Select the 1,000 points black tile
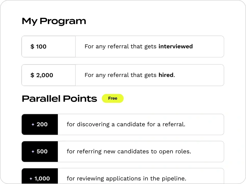The width and height of the screenshot is (246, 184). pyautogui.click(x=40, y=176)
